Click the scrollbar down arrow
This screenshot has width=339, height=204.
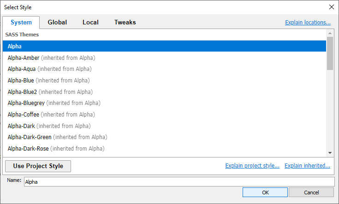(330, 153)
